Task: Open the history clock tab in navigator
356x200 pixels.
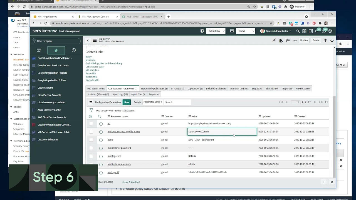Action: (x=74, y=50)
